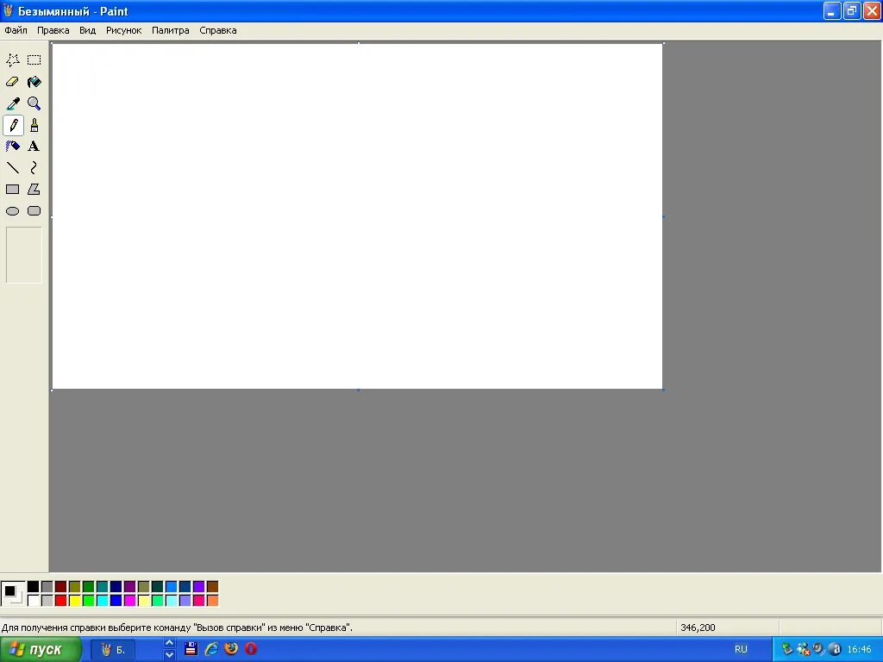Select the Magnifier zoom tool
Viewport: 883px width, 662px height.
click(x=34, y=103)
